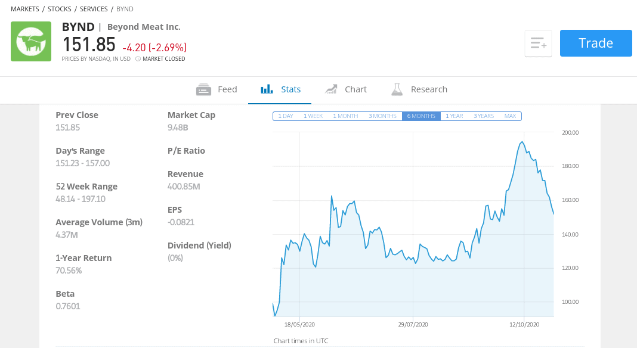Click the BYND breadcrumb item
The height and width of the screenshot is (348, 637).
coord(125,9)
